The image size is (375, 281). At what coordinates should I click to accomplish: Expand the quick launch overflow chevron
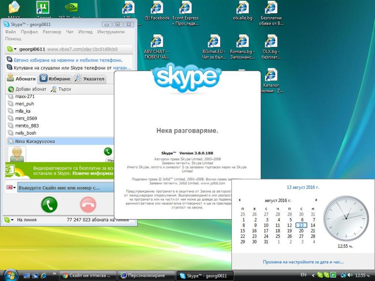[54, 274]
